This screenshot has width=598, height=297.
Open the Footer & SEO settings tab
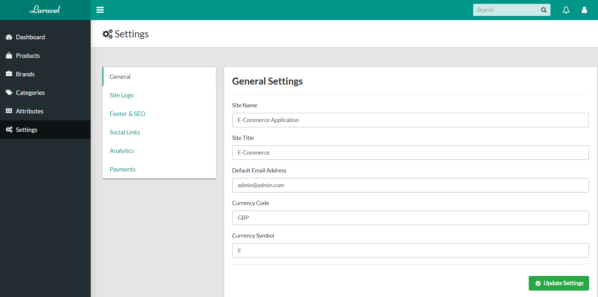(127, 113)
